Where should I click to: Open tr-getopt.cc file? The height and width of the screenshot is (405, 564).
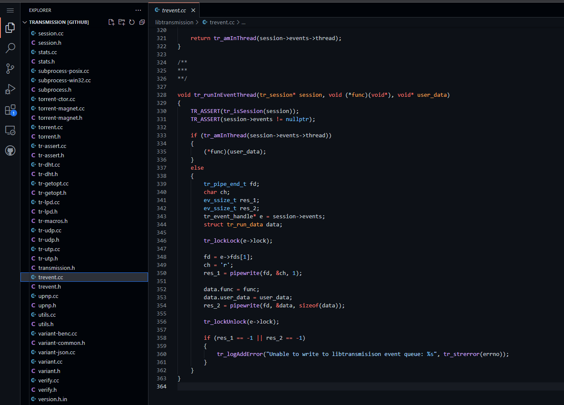tap(84, 183)
